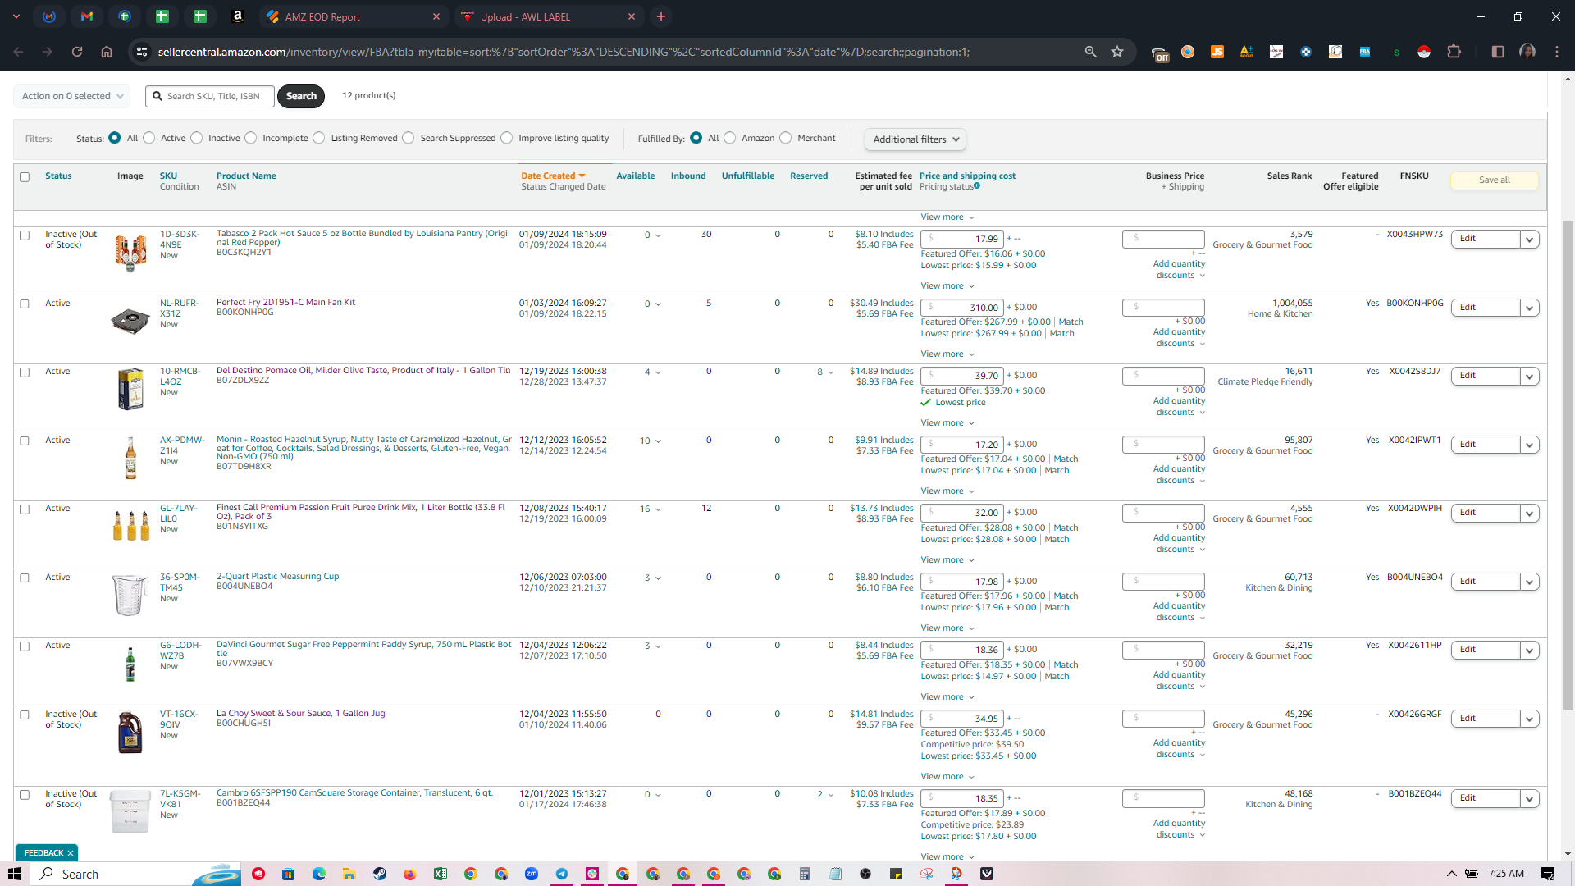Viewport: 1575px width, 886px height.
Task: Open the Chrome three-dot menu
Action: 1557,52
